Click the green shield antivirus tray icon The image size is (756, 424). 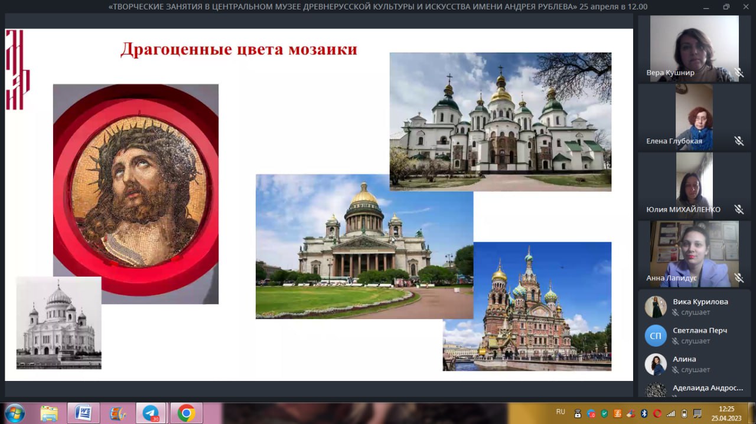point(604,413)
